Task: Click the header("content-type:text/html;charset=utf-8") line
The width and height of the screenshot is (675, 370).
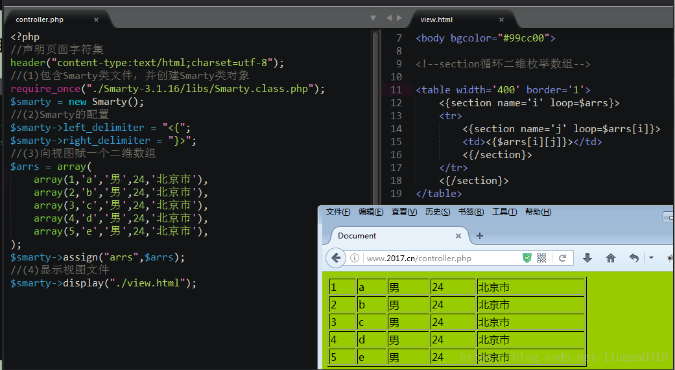Action: click(x=147, y=63)
